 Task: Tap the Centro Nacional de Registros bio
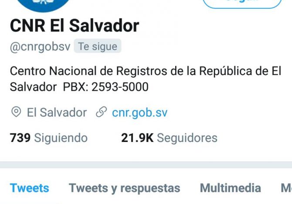tap(146, 79)
